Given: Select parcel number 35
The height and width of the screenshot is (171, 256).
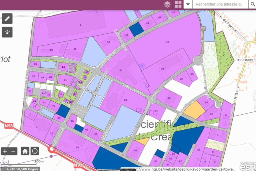Looking at the screenshot, I should pos(192,74).
